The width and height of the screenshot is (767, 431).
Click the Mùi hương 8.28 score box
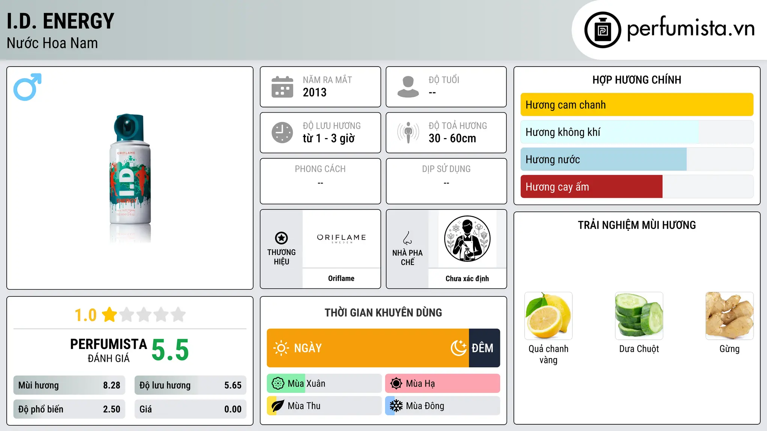(69, 385)
